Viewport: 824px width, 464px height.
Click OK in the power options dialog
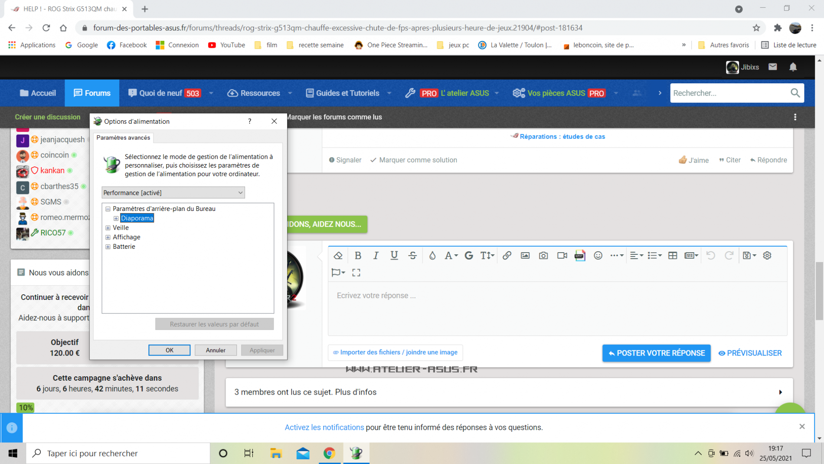pos(169,350)
